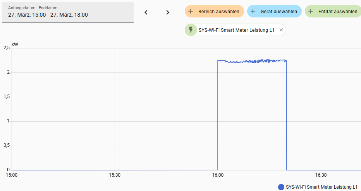Click plus icon on Gerät auswählen chip

(253, 12)
